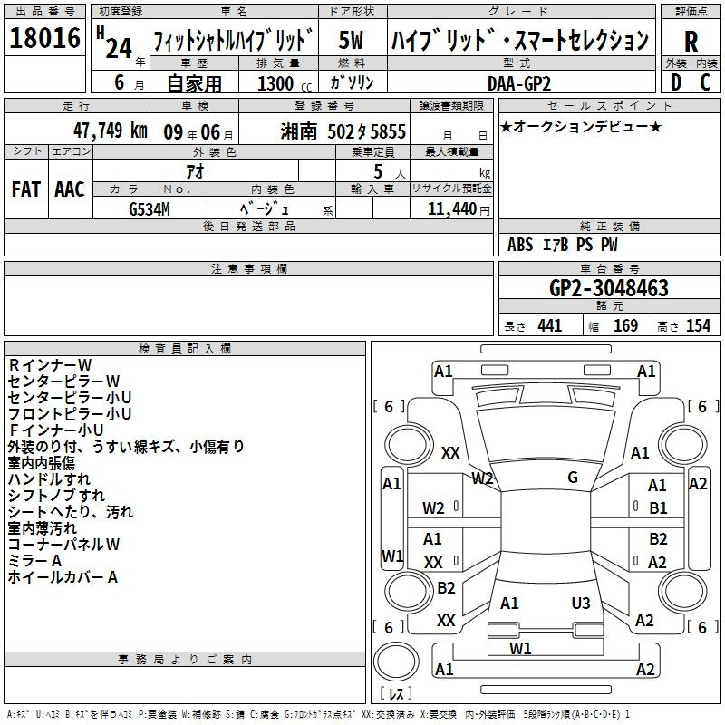Click the [レス] box below the diagram

point(395,693)
